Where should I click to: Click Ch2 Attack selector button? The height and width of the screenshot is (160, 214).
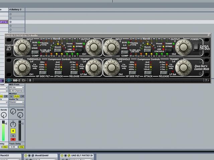[x=148, y=73]
